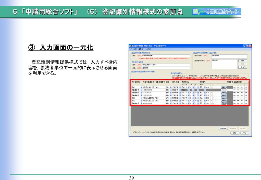261x180 pixels.
Task: Open the month dropdown in the 北都三丁目 row
Action: tap(193, 100)
